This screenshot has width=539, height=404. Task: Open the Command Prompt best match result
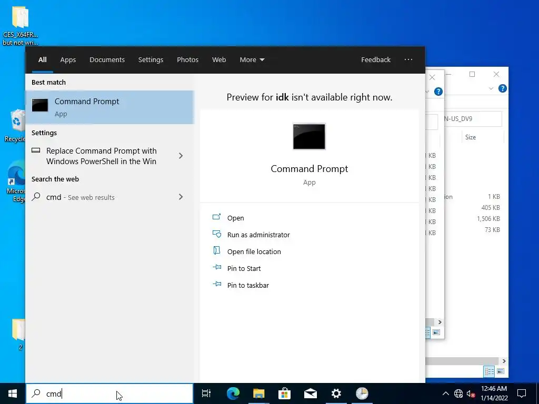pos(109,107)
